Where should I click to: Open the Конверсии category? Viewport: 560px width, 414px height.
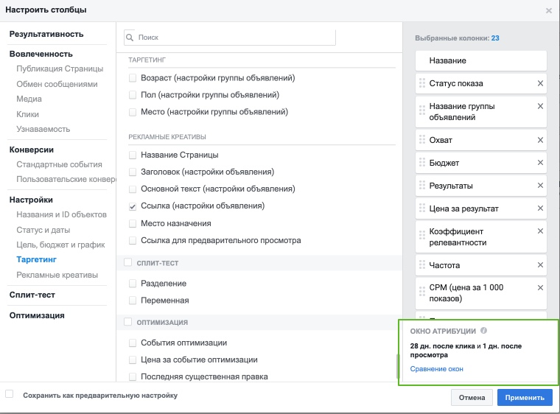pyautogui.click(x=32, y=150)
